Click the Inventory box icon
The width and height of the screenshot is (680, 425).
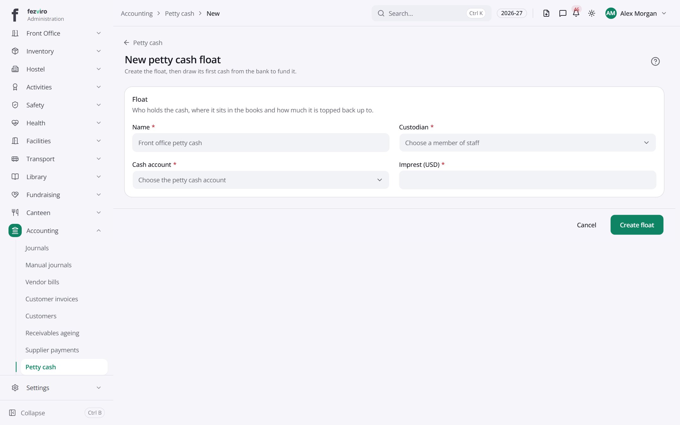[x=15, y=51]
